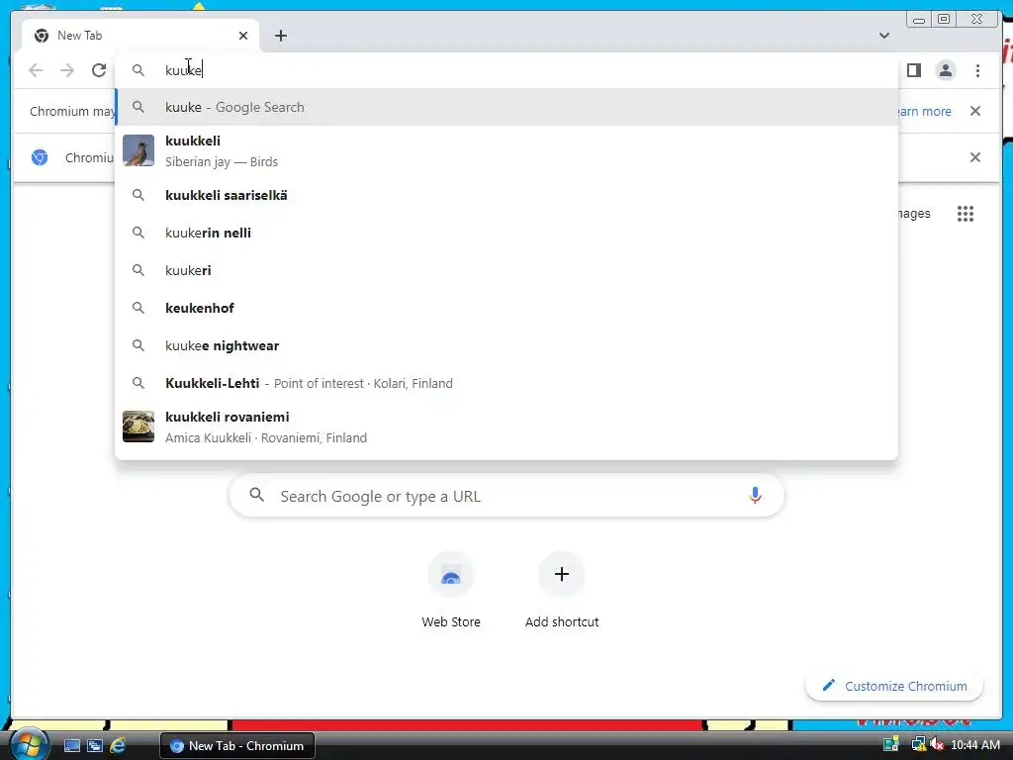Click the Customize Chromium button
1013x760 pixels.
pos(894,686)
